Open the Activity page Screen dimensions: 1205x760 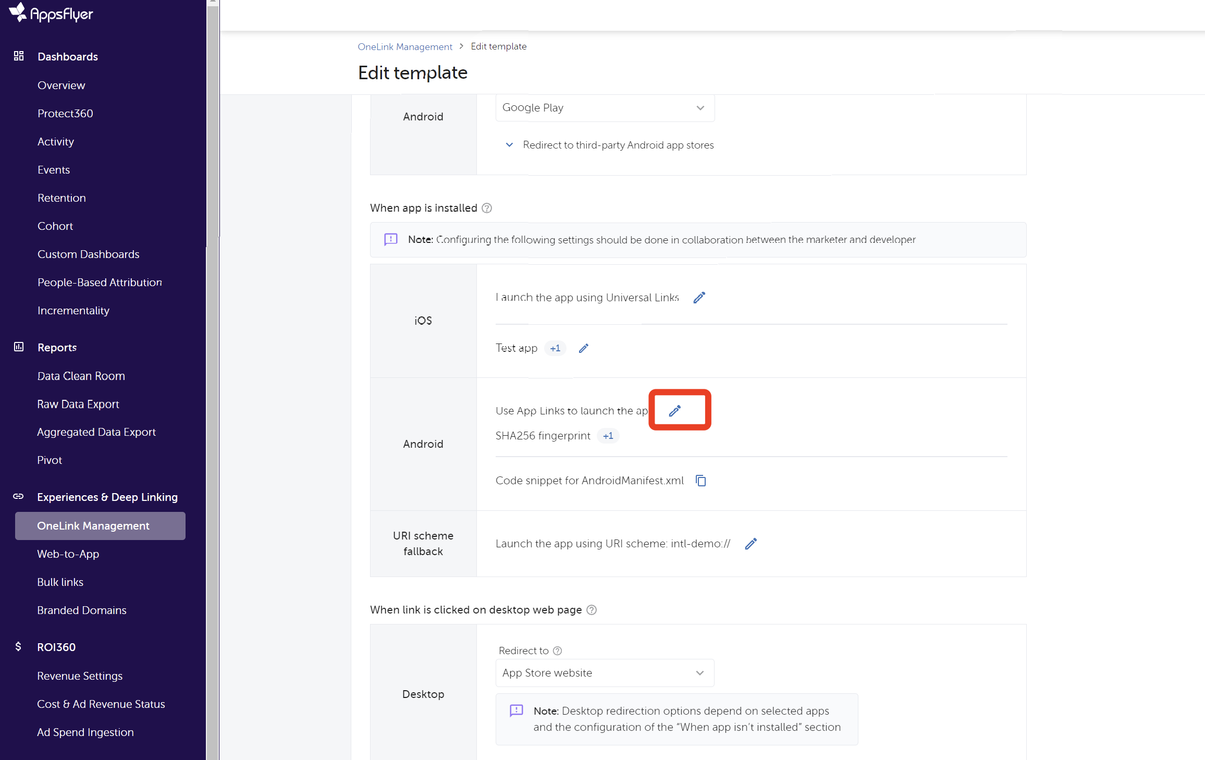(56, 141)
